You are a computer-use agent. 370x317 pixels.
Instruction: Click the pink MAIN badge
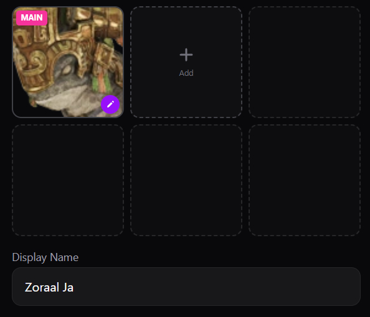click(x=32, y=18)
